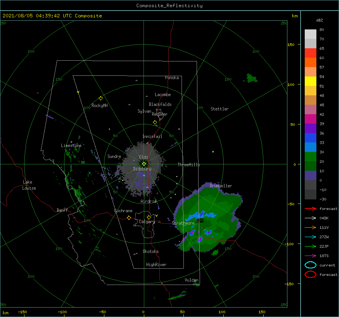Click the red forecast arrow legend icon
339x317 pixels.
coord(310,208)
